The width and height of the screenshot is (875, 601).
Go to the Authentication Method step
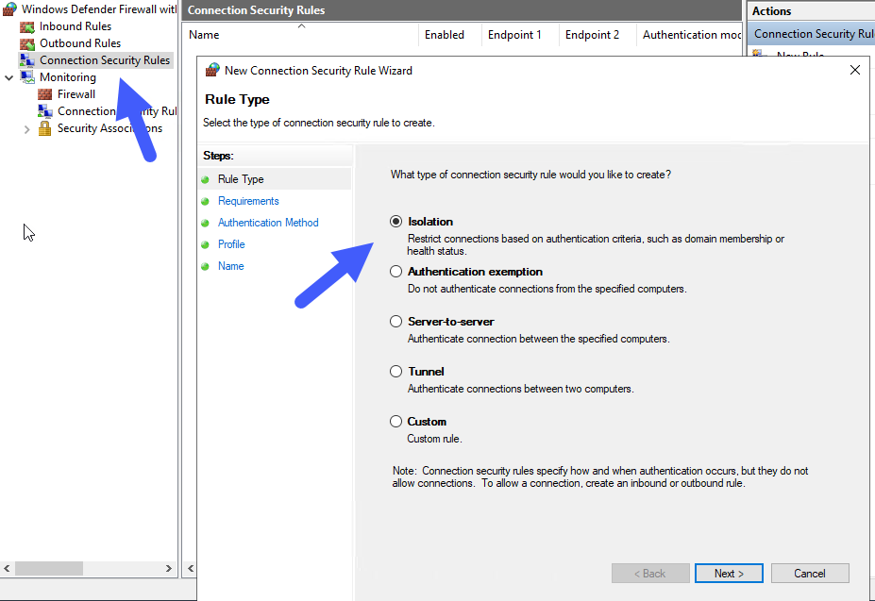268,222
